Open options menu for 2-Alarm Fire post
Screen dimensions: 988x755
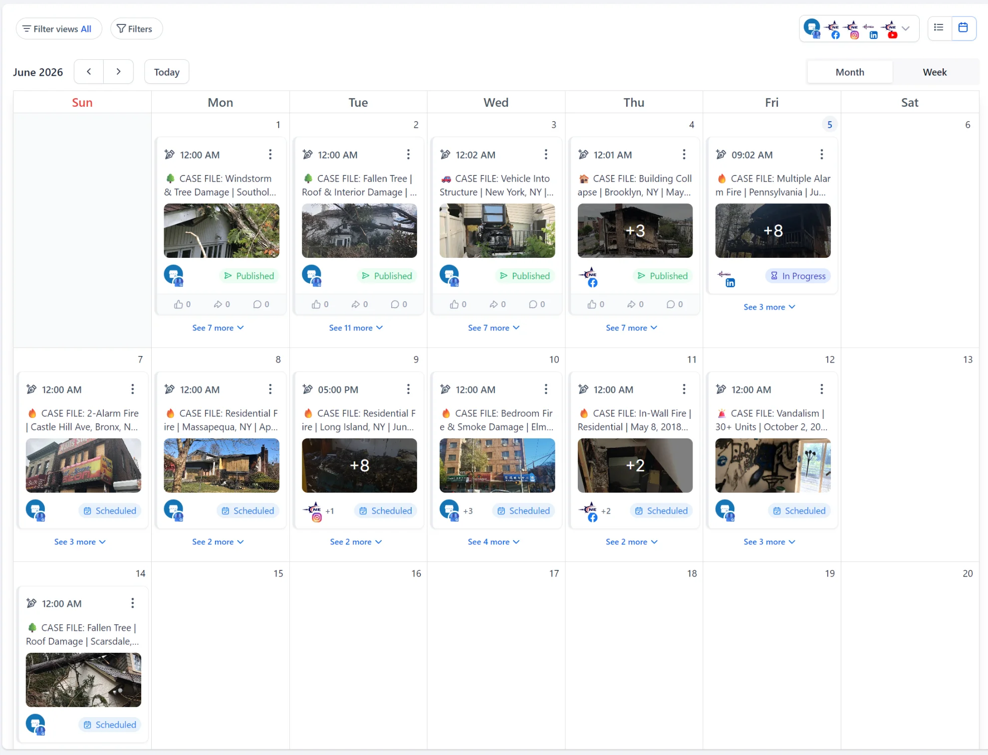point(133,389)
